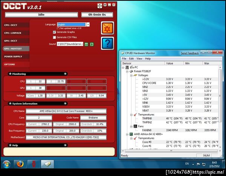
Task: Collapse the AMD Athlon 64 X2 4800+ node
Action: pos(127,134)
